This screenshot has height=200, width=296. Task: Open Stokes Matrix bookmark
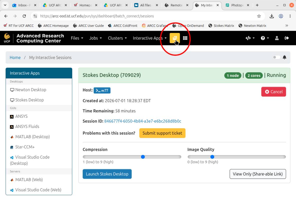pos(221,25)
